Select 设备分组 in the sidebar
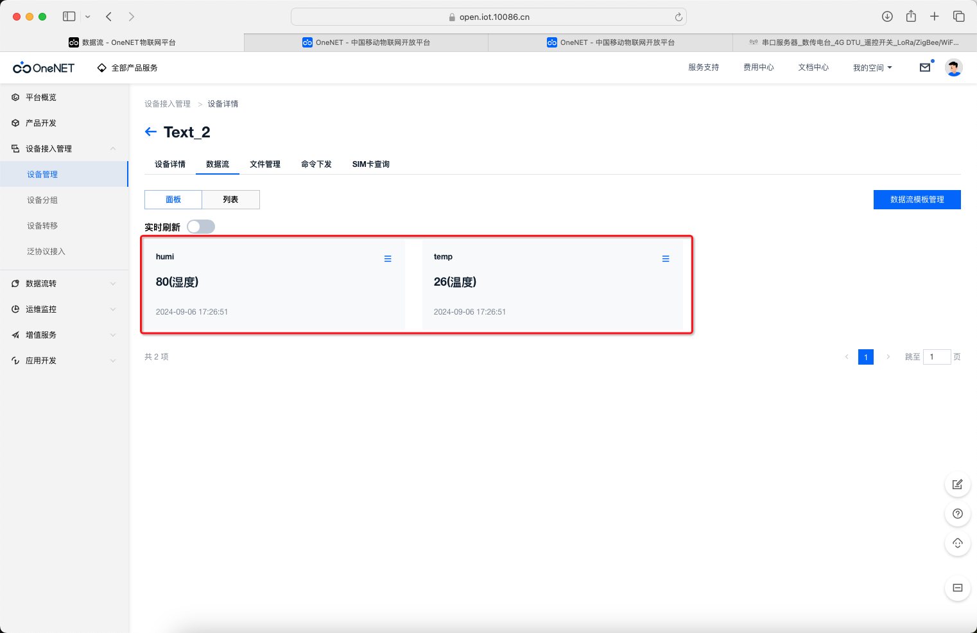977x633 pixels. coord(42,200)
